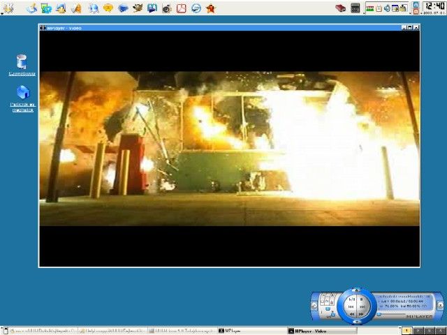Click the play/pause button in MPlayer

pos(351,299)
